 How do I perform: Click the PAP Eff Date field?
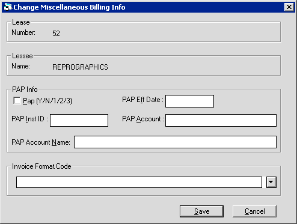pyautogui.click(x=189, y=101)
